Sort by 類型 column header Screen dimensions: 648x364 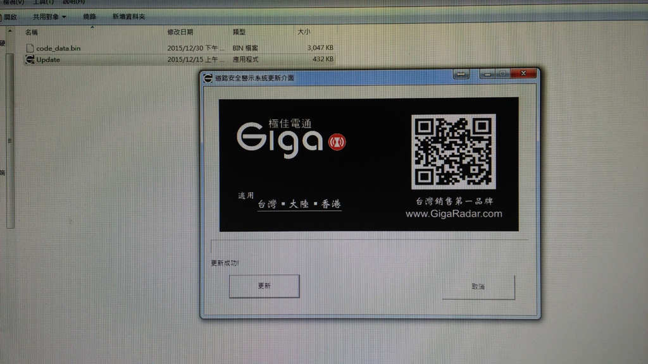239,32
